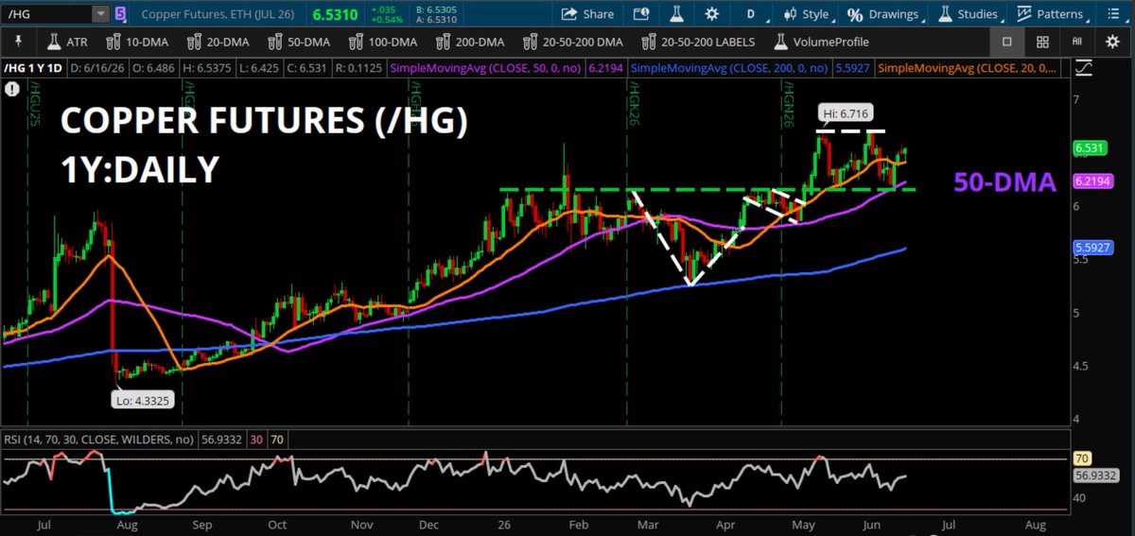Click the RSI 30 oversold box

255,440
